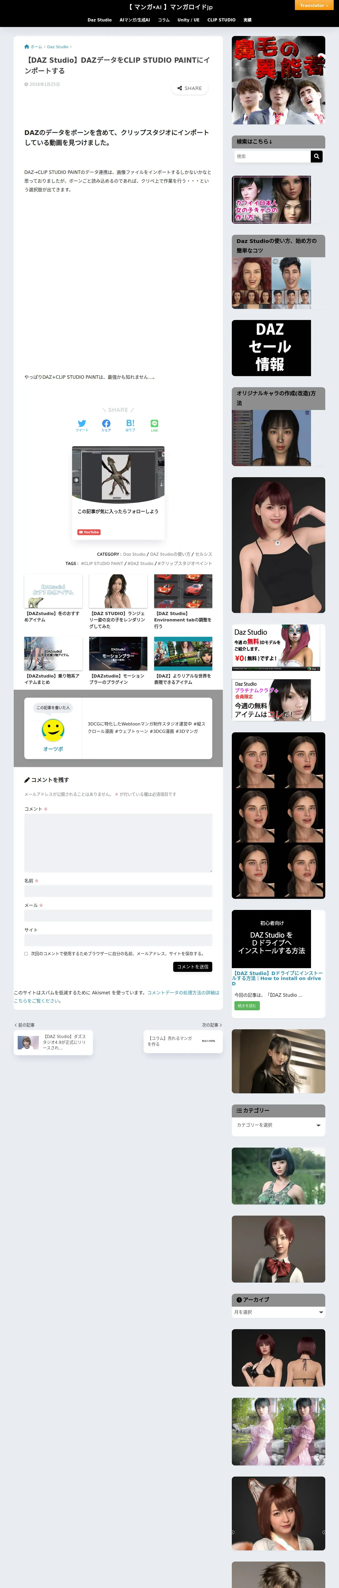Open the プラチナクラブ 今週の無料アイテム banner
Viewport: 339px width, 1588px height.
click(x=271, y=700)
